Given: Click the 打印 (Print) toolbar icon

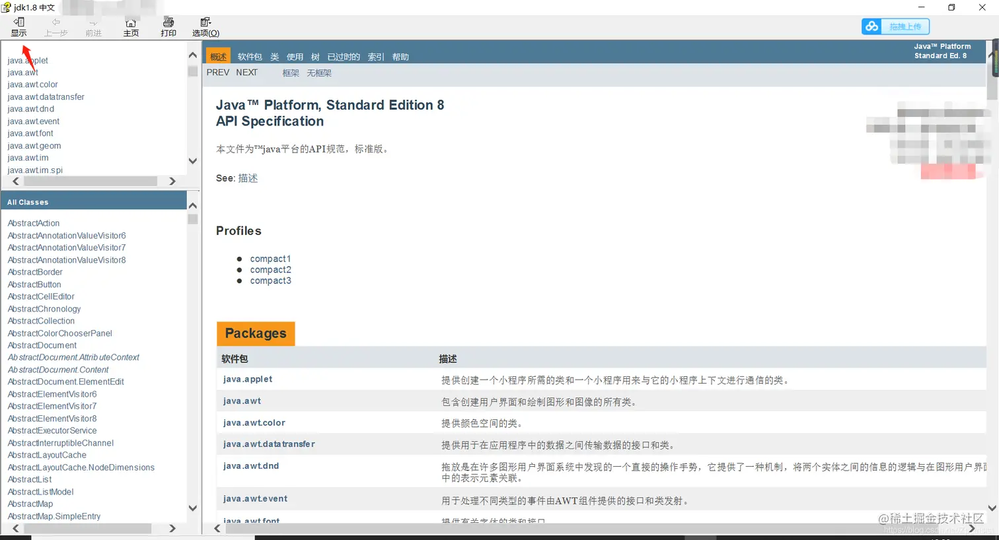Looking at the screenshot, I should click(x=168, y=27).
